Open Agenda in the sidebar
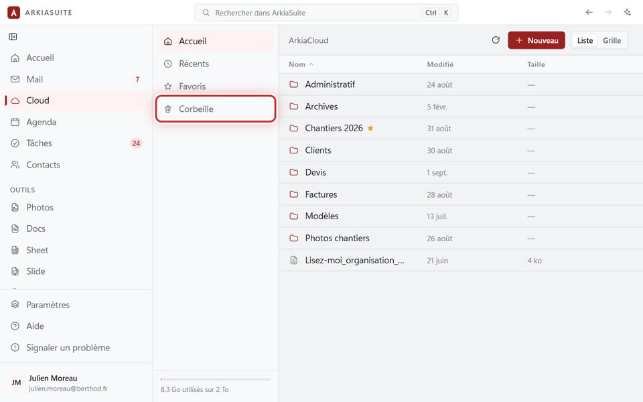 click(x=76, y=122)
